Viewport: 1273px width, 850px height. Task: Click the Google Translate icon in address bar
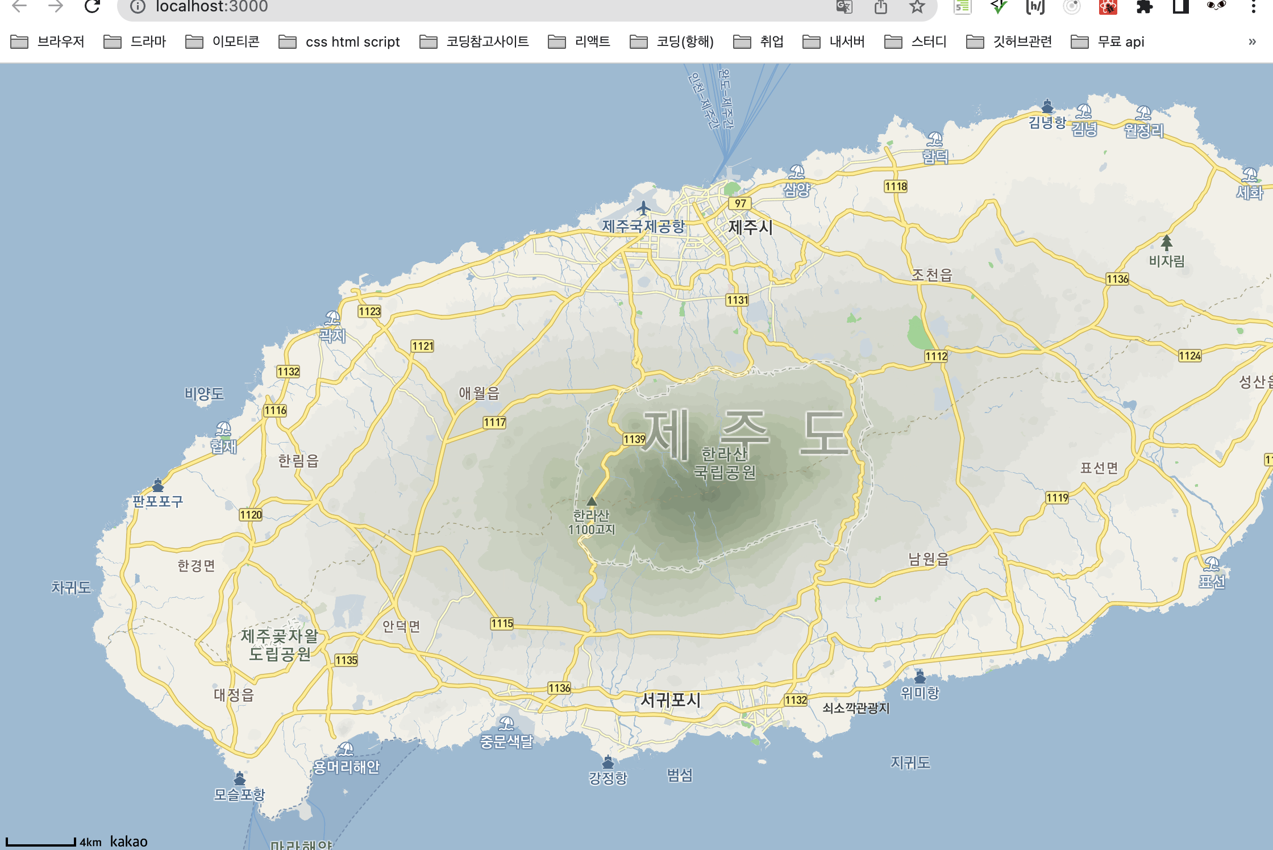tap(844, 7)
